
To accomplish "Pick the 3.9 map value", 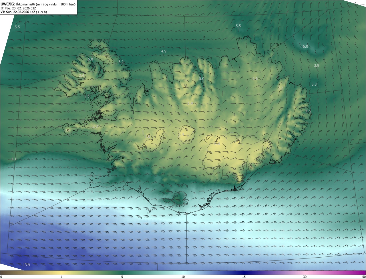I will [317, 66].
